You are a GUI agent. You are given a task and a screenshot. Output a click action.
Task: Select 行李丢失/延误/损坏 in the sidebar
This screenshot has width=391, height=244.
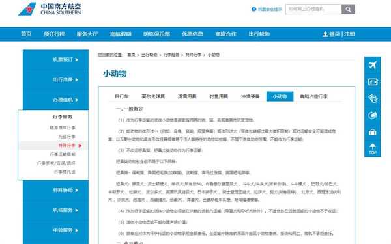pyautogui.click(x=56, y=163)
